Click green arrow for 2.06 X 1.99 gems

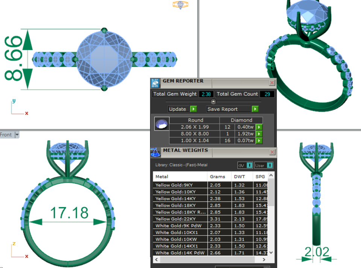[x=259, y=127]
